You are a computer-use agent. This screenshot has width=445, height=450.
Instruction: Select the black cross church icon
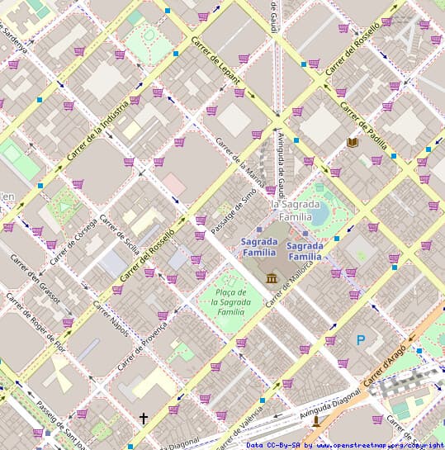point(144,419)
